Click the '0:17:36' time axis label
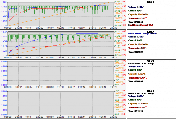The width and height of the screenshot is (176, 119). (x=61, y=58)
